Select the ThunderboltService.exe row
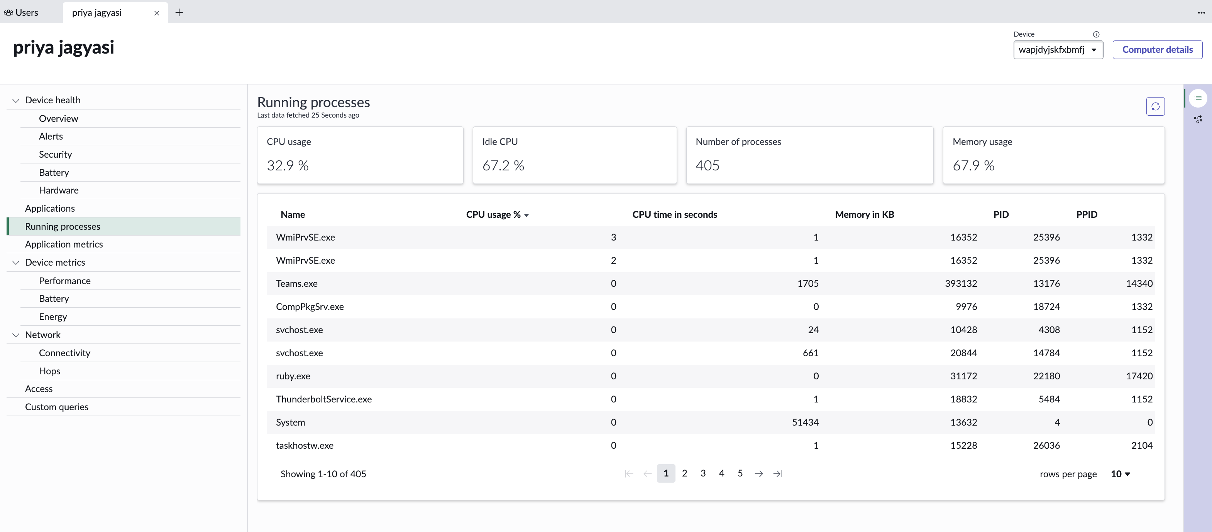Screen dimensions: 1212x532 tap(711, 399)
